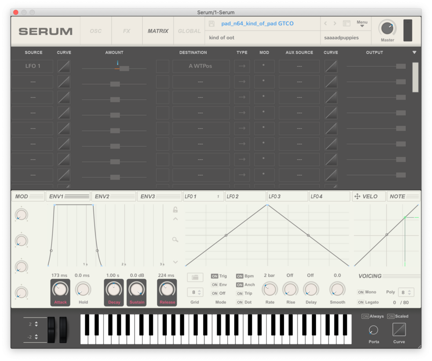Select the ENV2 tab
This screenshot has height=361, width=432.
point(114,196)
